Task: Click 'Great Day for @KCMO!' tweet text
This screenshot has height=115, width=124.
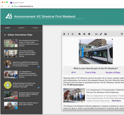Action: [x=26, y=64]
